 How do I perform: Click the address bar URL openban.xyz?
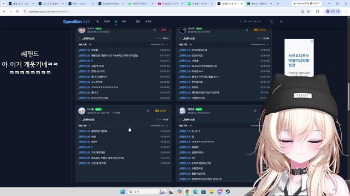click(x=49, y=11)
